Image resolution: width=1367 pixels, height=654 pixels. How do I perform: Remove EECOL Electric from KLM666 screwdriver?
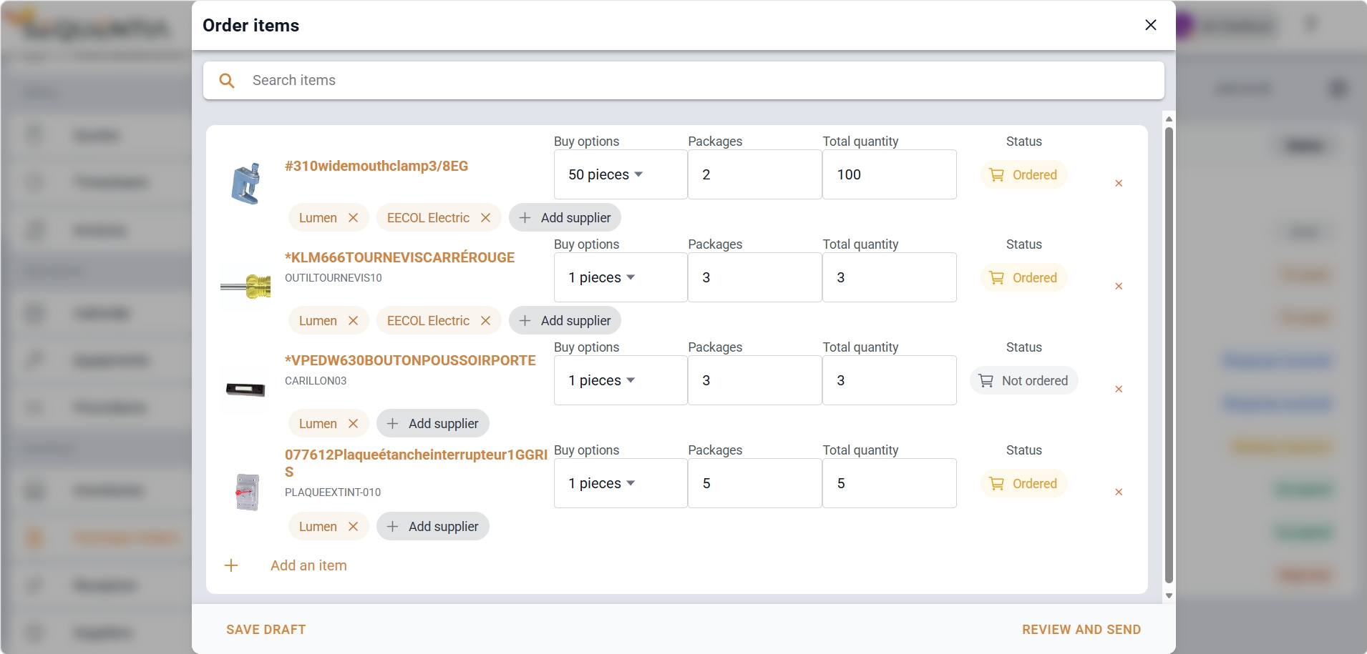[485, 321]
